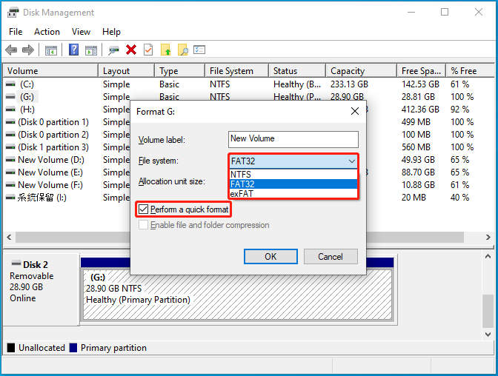Screen dimensions: 498x376
Task: Click the horizontal scrollbar left arrow
Action: (x=9, y=237)
